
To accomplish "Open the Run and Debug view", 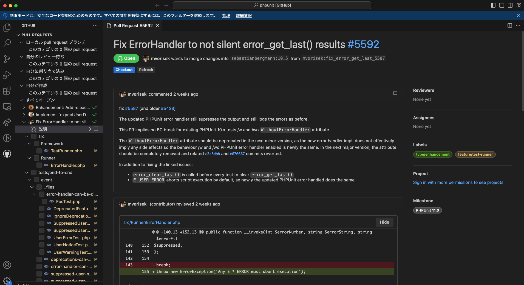I will point(7,75).
